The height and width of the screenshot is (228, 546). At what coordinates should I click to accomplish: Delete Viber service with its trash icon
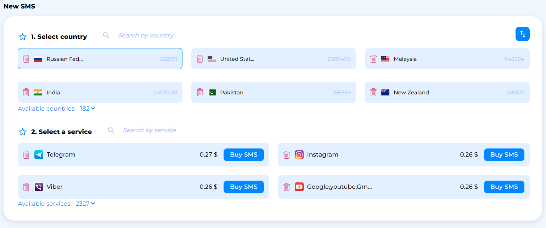click(26, 187)
